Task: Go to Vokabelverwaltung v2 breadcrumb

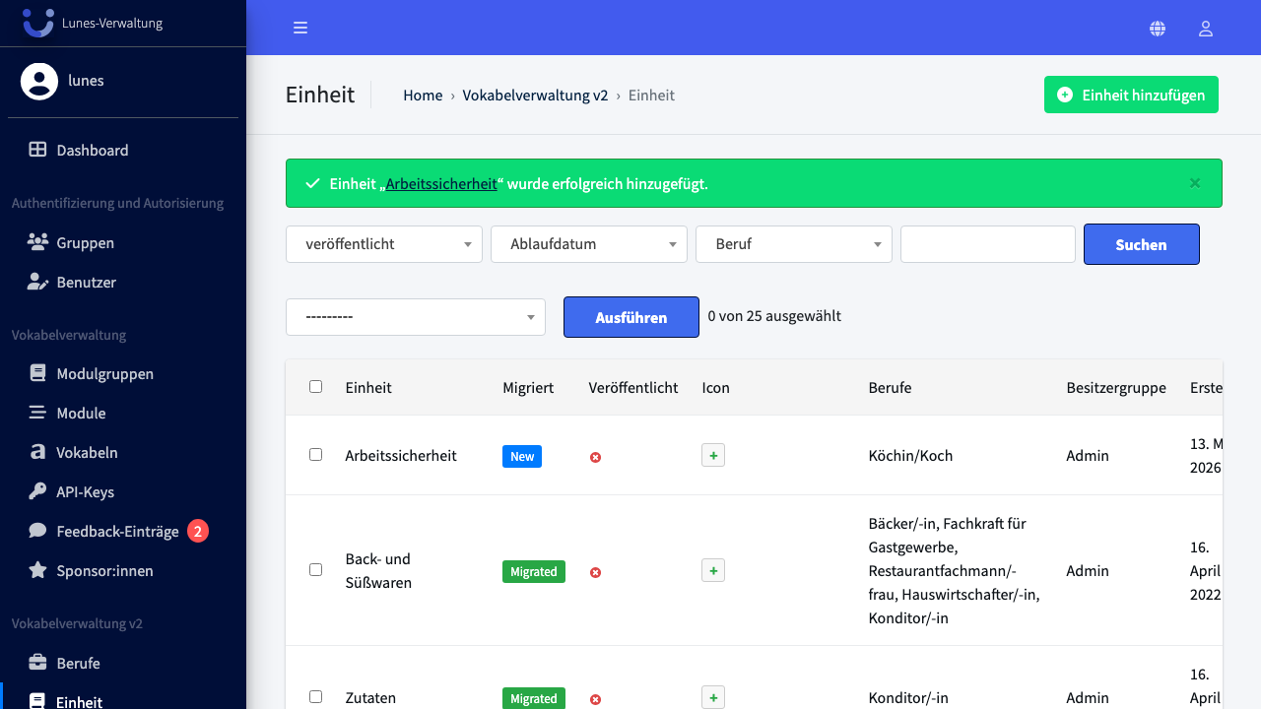Action: 535,95
